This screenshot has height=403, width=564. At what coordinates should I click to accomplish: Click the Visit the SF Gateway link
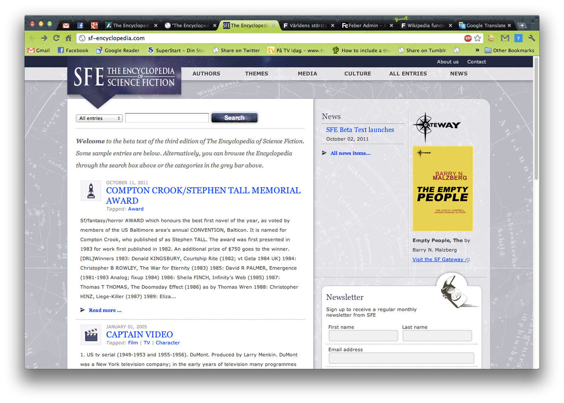tap(438, 259)
